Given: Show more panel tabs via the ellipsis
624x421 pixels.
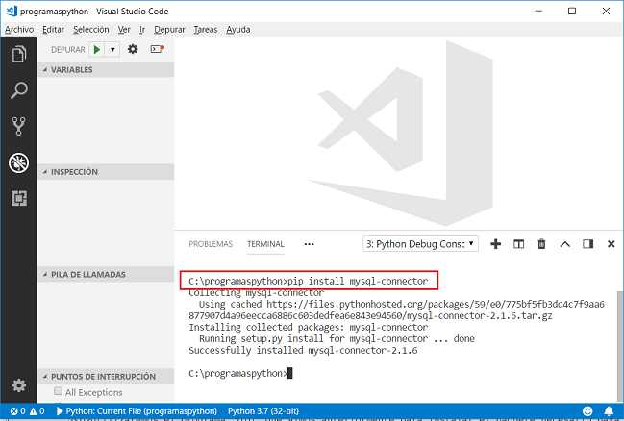Looking at the screenshot, I should coord(309,244).
